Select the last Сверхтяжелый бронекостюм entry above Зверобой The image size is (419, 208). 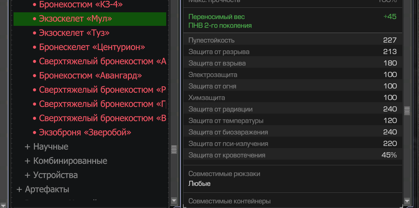point(103,119)
